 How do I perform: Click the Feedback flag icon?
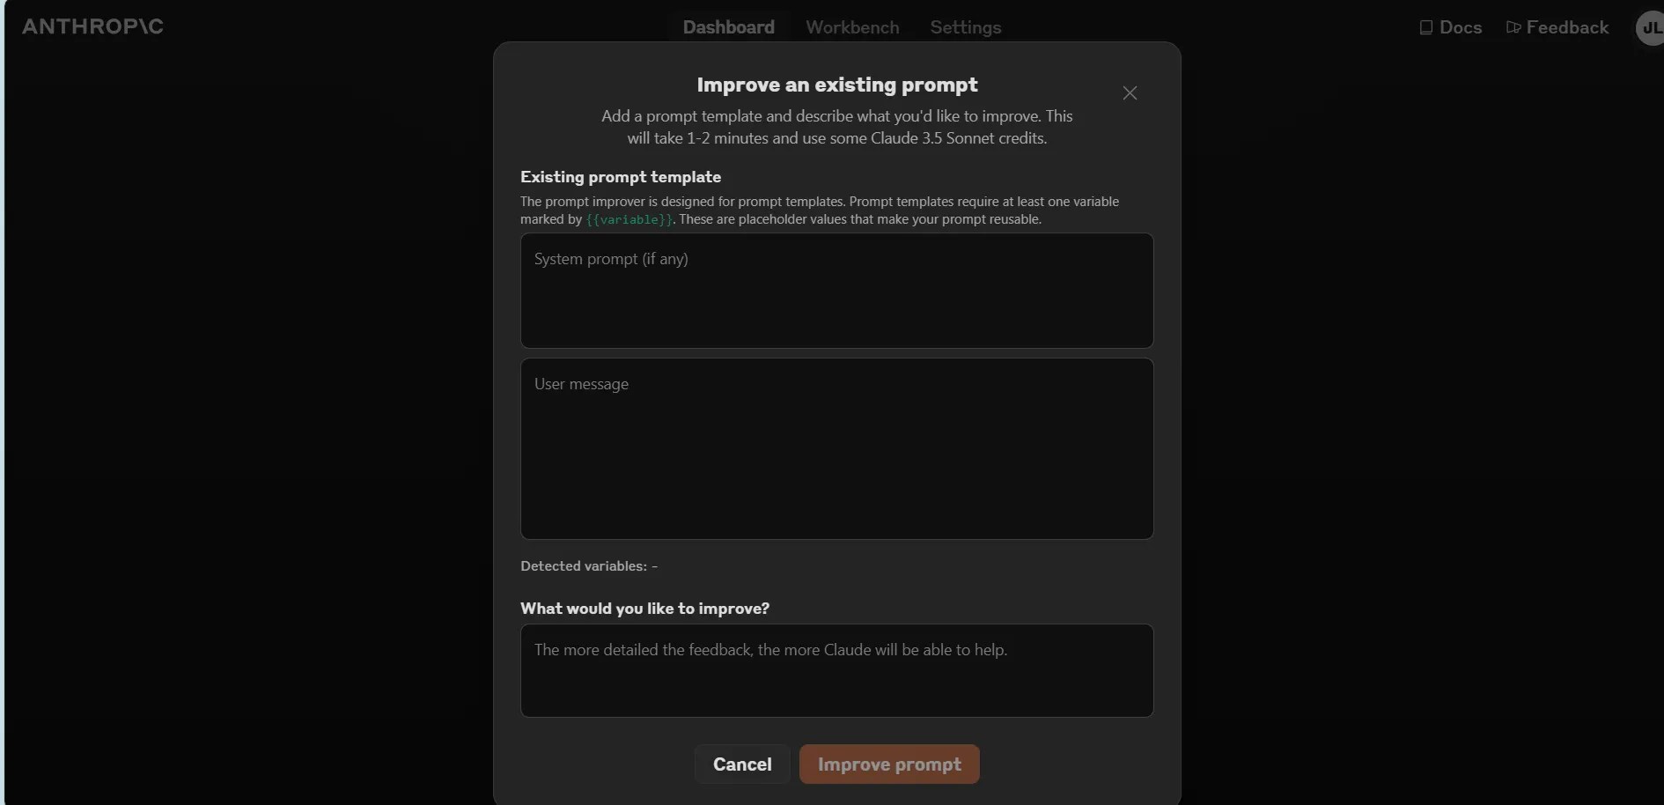[1513, 27]
